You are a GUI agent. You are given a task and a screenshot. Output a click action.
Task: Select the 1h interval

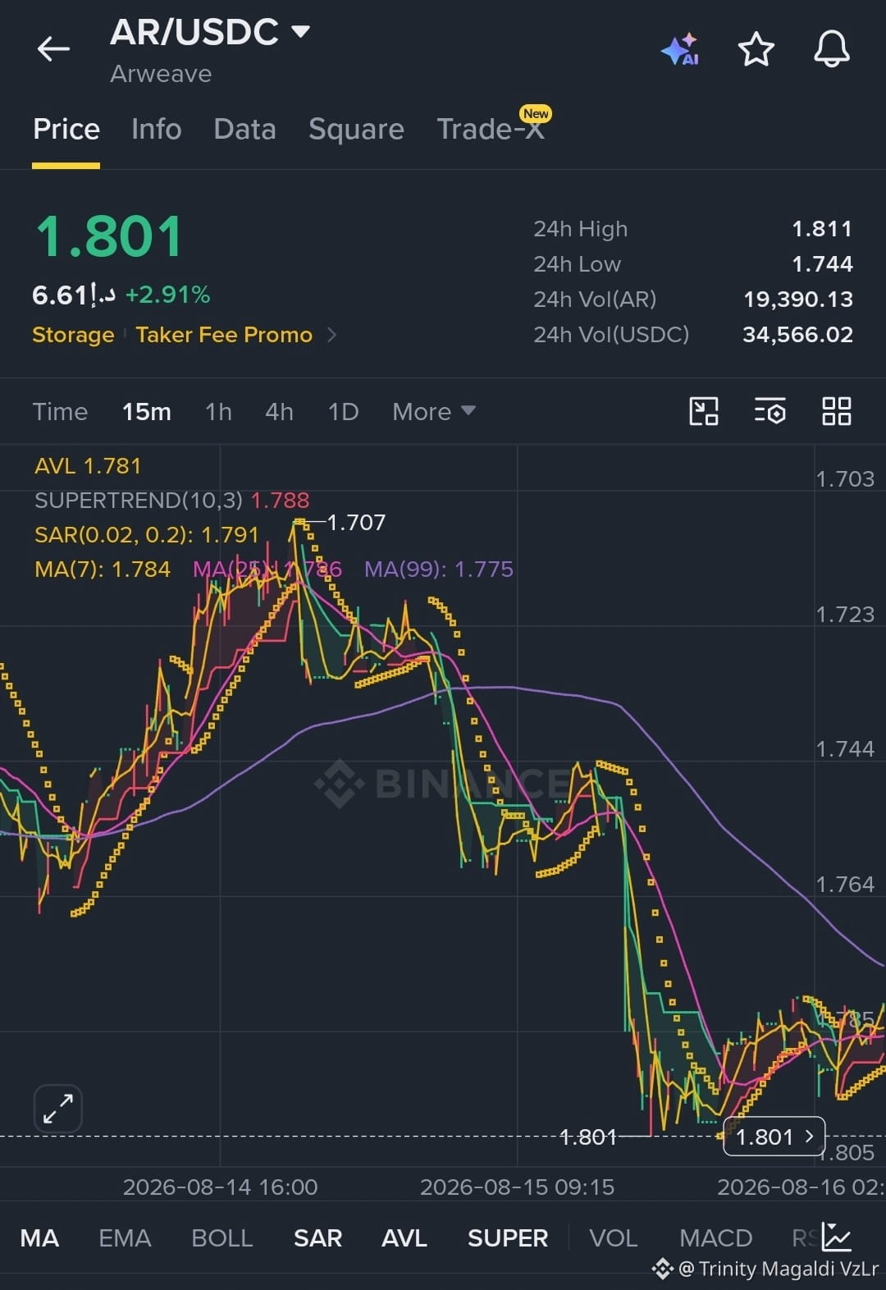[218, 411]
